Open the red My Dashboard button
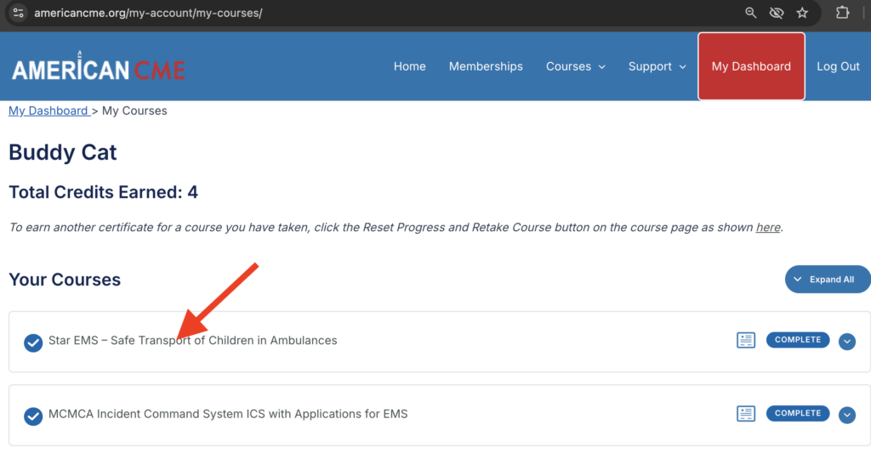Viewport: 871px width, 453px height. (x=751, y=66)
